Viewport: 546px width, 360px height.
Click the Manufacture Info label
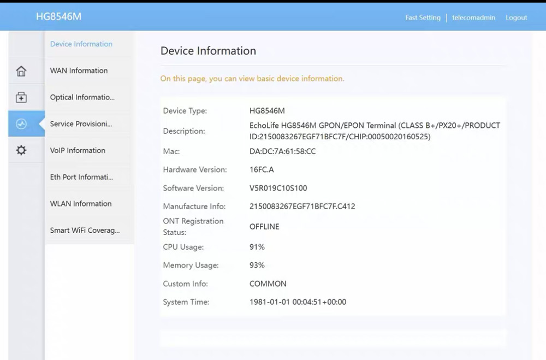(194, 206)
